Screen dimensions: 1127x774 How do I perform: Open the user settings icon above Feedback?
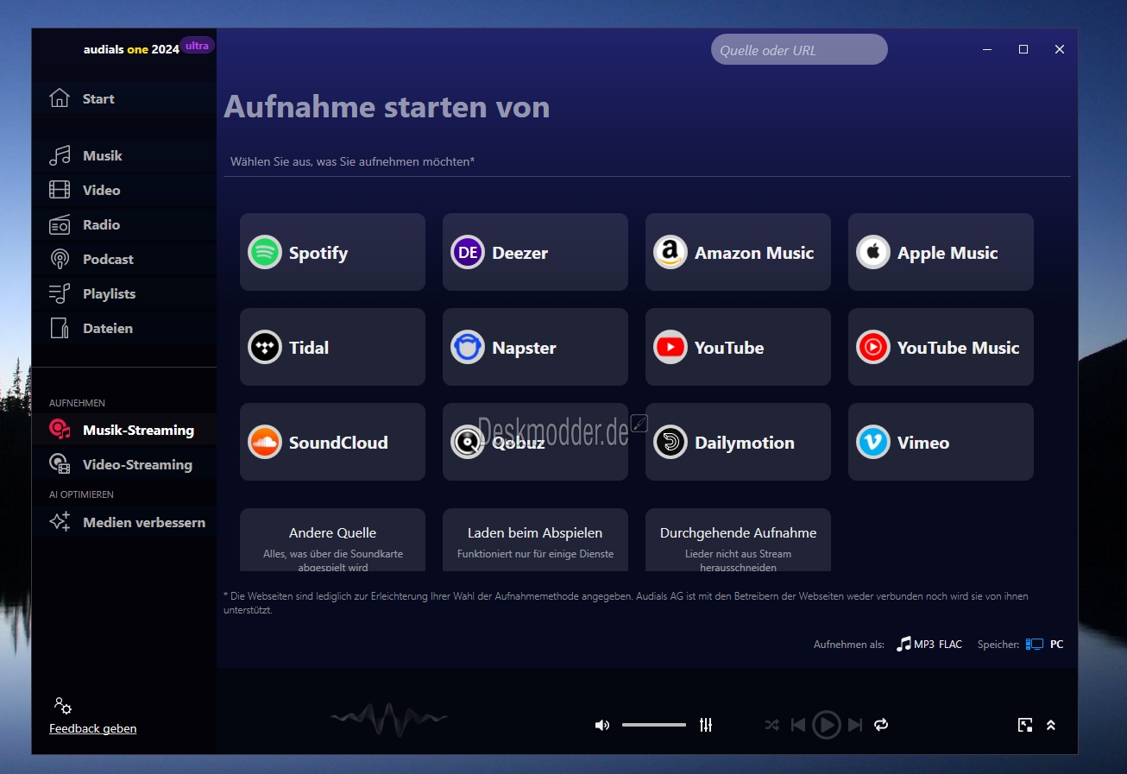tap(62, 706)
